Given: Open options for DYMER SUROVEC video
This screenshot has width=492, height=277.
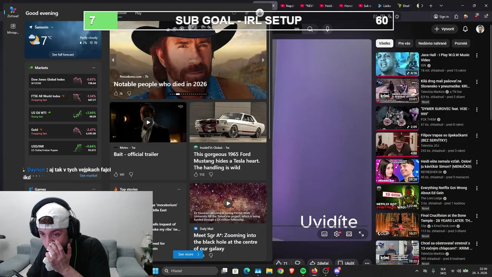Looking at the screenshot, I should click(477, 109).
